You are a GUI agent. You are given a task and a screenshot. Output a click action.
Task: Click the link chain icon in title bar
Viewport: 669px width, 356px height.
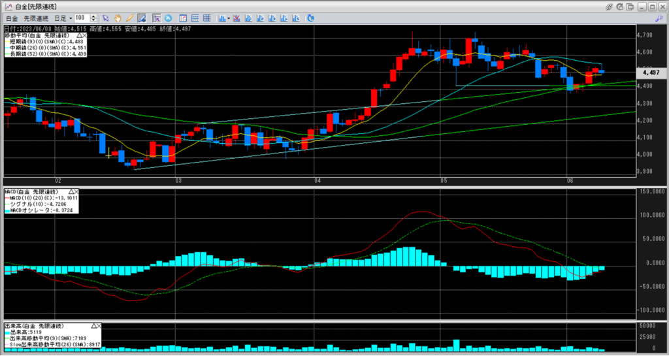609,6
